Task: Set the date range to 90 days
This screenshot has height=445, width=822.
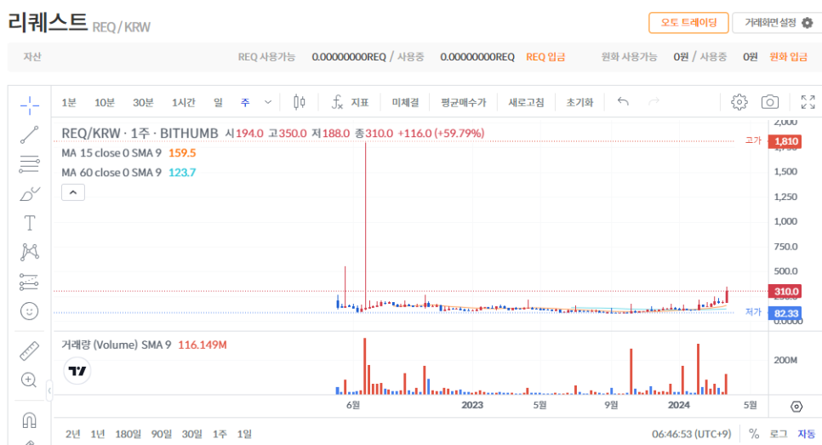Action: pyautogui.click(x=162, y=434)
